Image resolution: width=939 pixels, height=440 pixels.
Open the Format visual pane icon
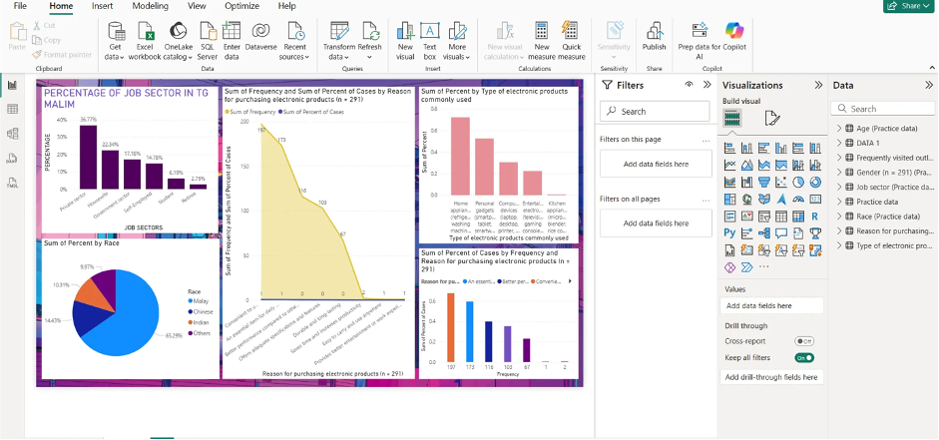pyautogui.click(x=771, y=119)
